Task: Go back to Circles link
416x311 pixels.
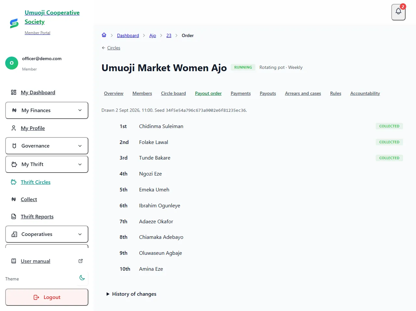Action: point(114,48)
